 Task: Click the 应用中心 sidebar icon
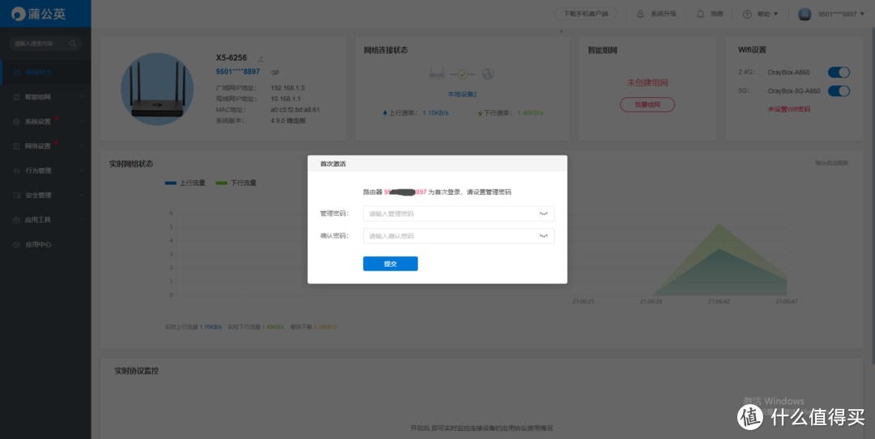(17, 245)
